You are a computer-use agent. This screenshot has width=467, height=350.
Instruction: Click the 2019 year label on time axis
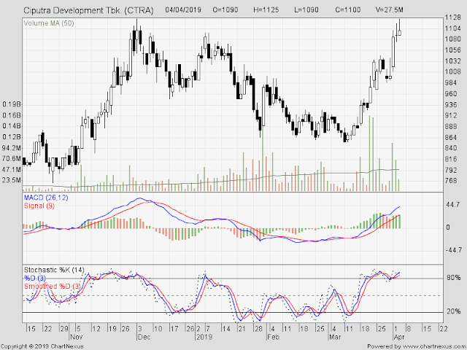click(204, 337)
